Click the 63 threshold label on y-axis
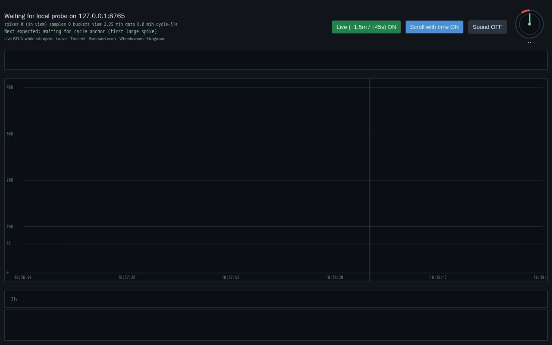 click(x=9, y=244)
